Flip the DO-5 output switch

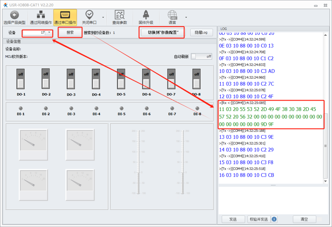pyautogui.click(x=121, y=79)
